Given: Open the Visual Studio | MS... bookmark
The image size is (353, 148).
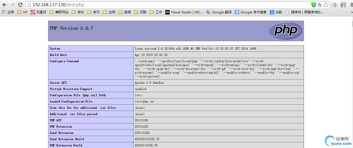Looking at the screenshot, I should coord(184,12).
